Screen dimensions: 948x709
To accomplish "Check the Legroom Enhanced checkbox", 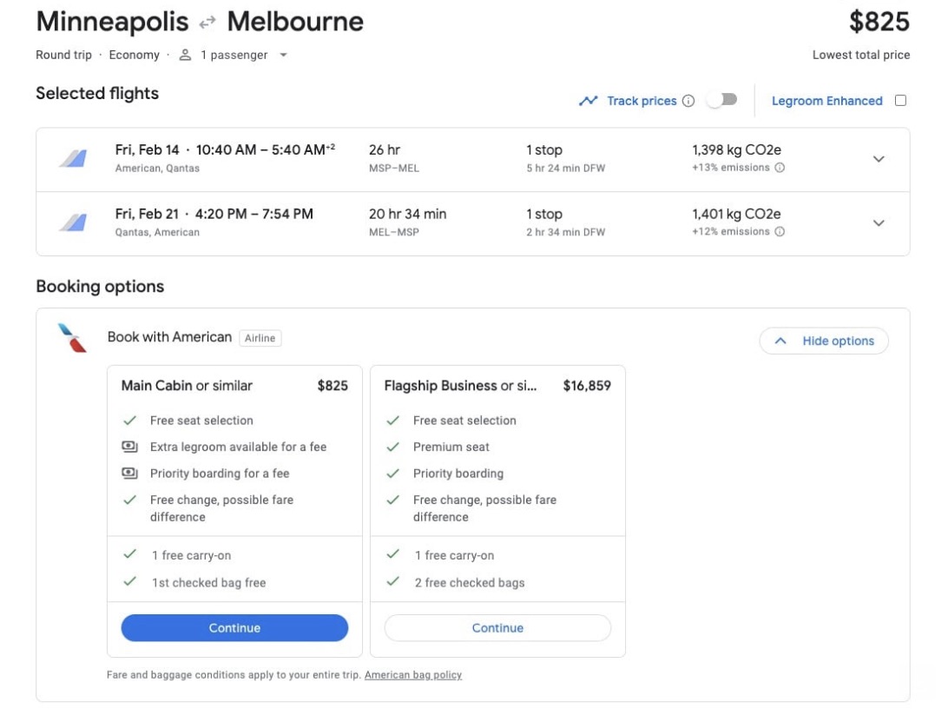I will [900, 100].
